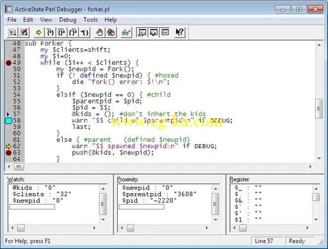Minimize the Perl Debugger window

tap(283, 10)
